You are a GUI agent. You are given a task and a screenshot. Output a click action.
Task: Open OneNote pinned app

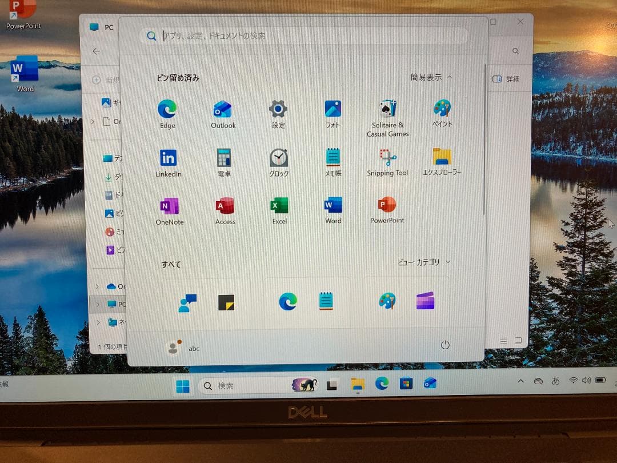point(170,211)
